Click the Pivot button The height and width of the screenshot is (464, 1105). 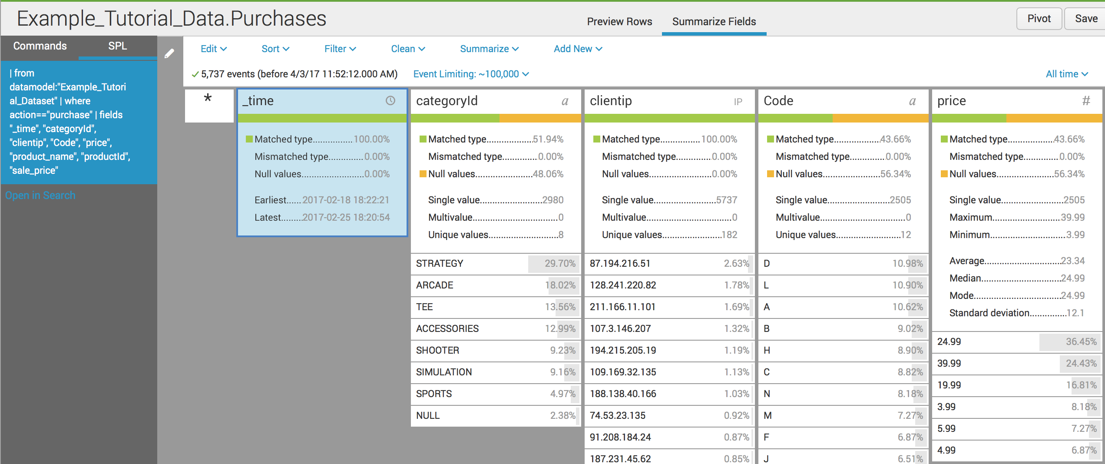click(1039, 19)
